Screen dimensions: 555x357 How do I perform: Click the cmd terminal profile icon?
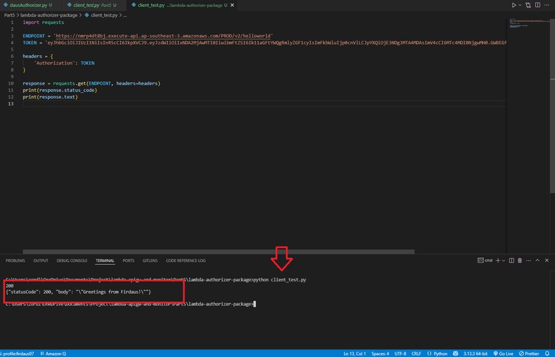click(485, 260)
